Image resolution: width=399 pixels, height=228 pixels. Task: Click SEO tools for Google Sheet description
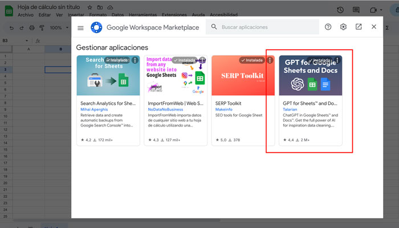coord(239,115)
